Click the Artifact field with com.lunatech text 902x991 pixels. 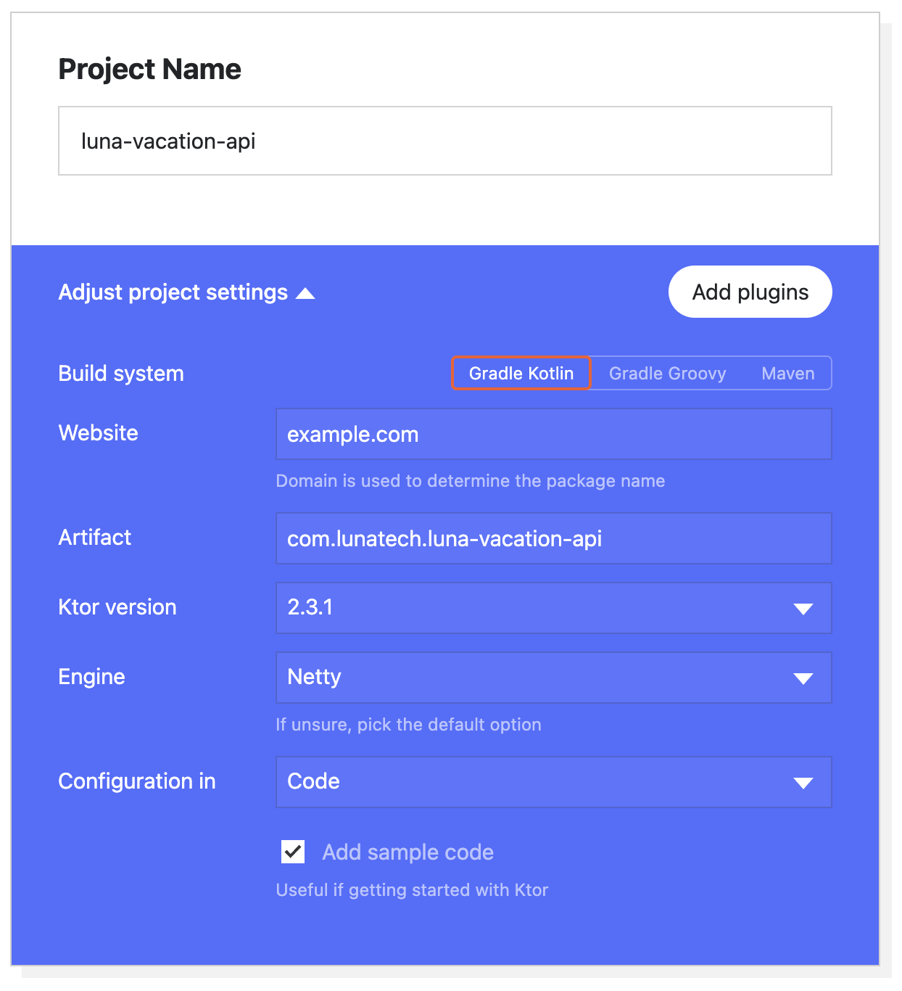coord(553,538)
